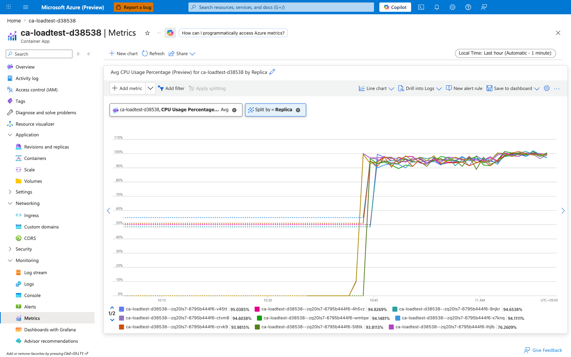Open the Share dropdown
Screen dimensions: 571x357
point(182,54)
